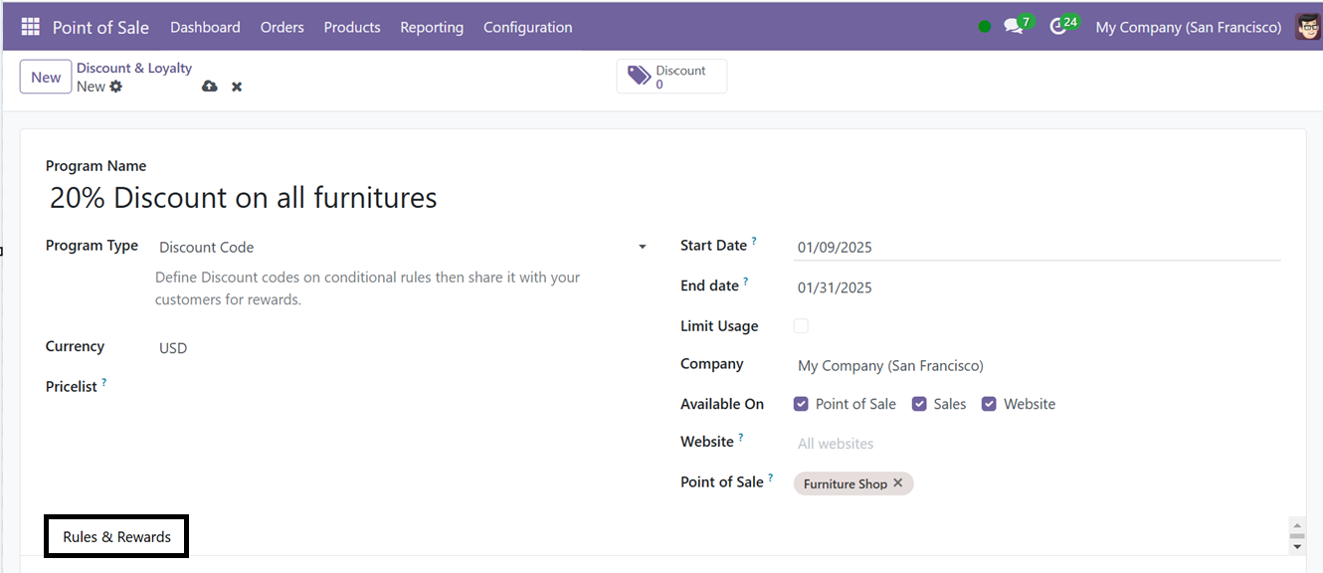1323x573 pixels.
Task: Open the Reporting menu
Action: pyautogui.click(x=432, y=27)
